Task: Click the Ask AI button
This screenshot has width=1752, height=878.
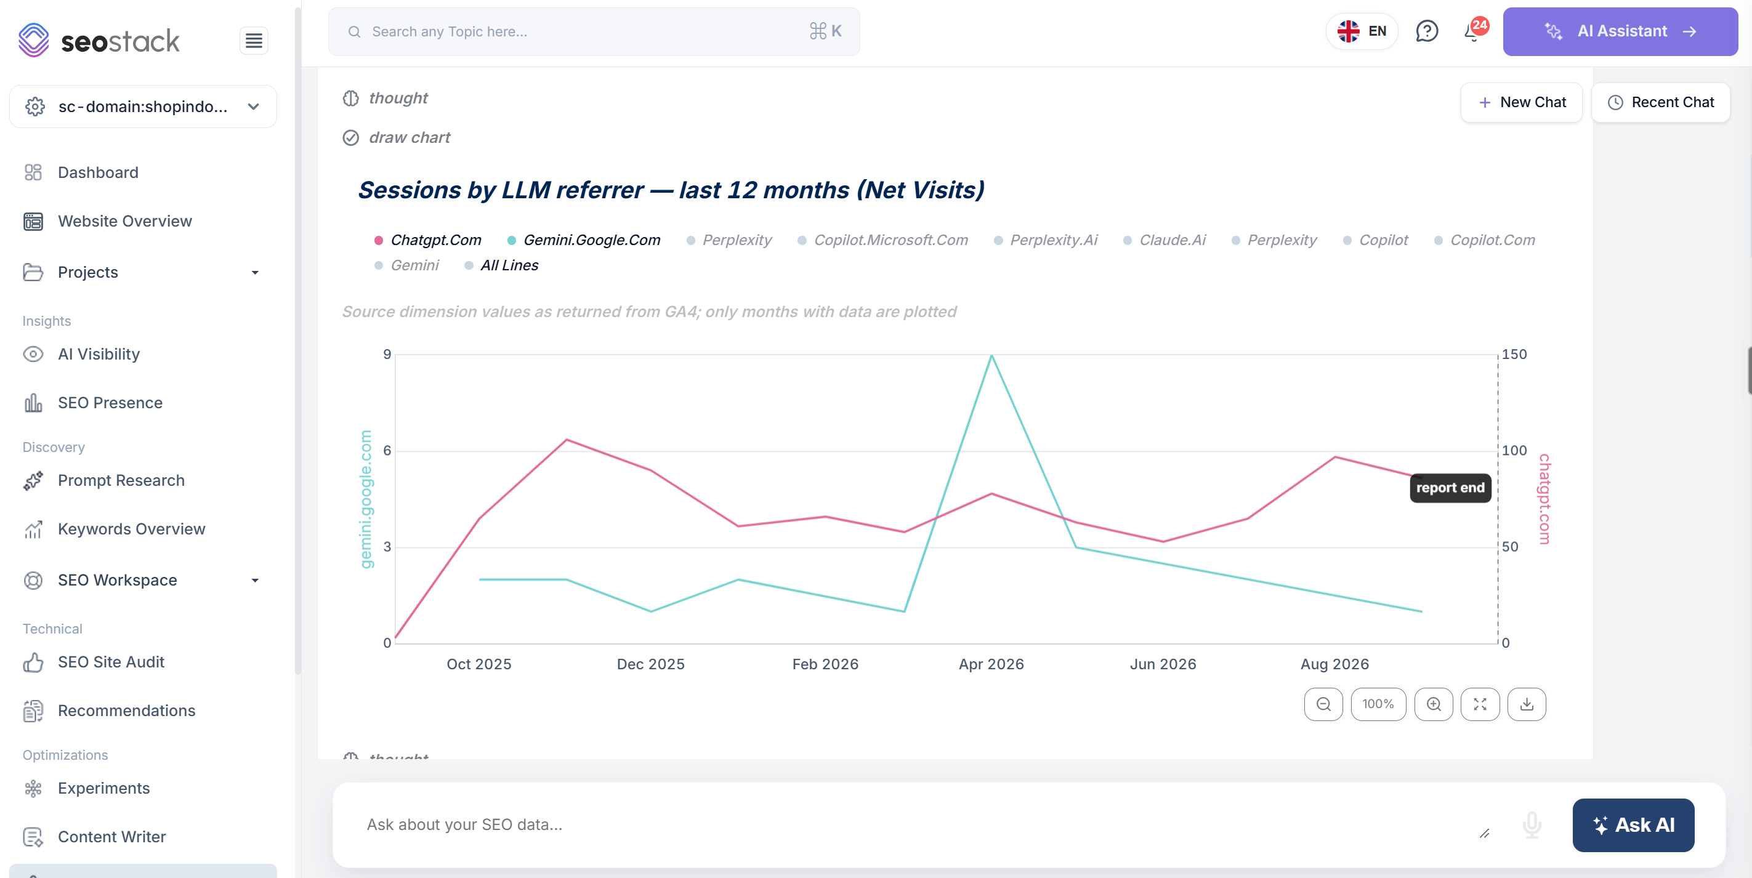Action: tap(1633, 825)
